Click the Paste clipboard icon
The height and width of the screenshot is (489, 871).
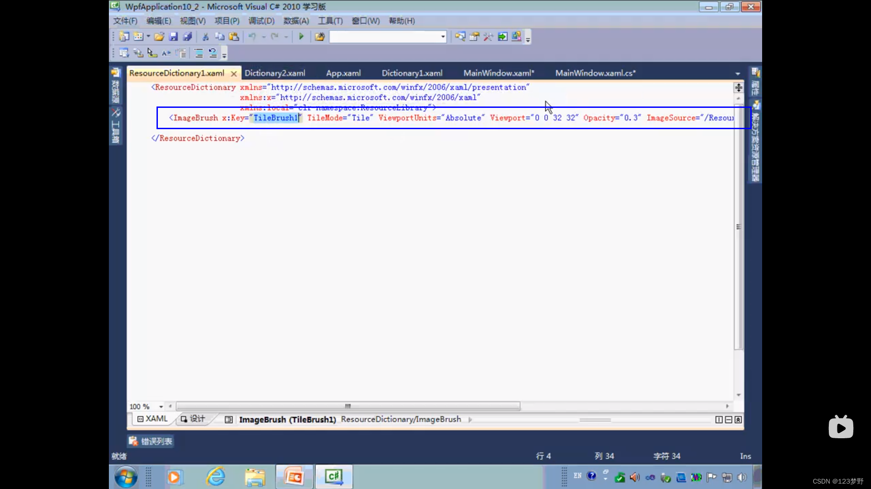234,37
